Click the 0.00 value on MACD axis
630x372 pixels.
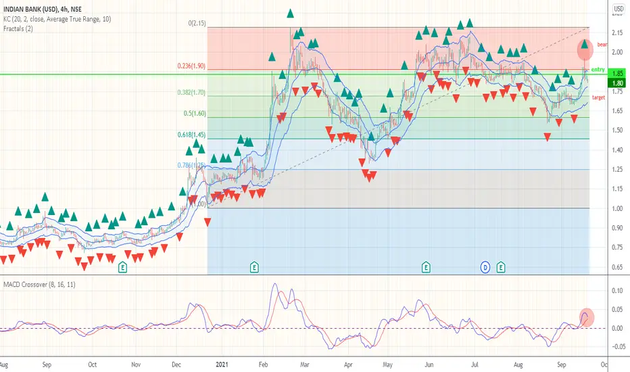click(618, 328)
